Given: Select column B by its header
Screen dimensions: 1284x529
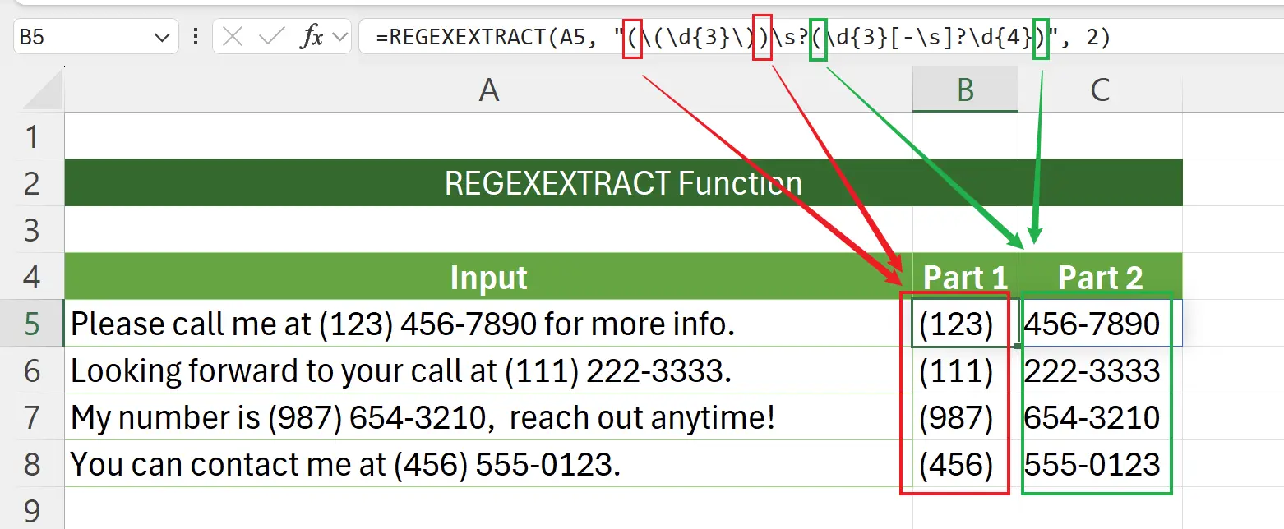Looking at the screenshot, I should tap(965, 90).
